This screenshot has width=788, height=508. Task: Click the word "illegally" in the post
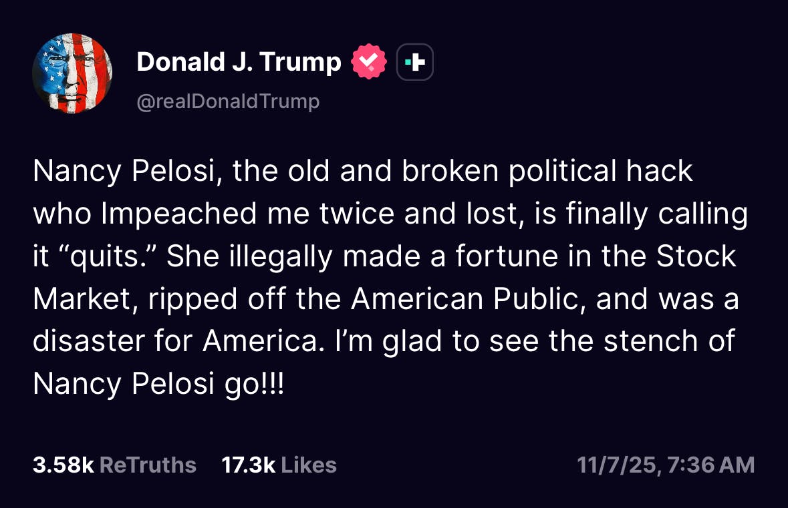click(281, 256)
